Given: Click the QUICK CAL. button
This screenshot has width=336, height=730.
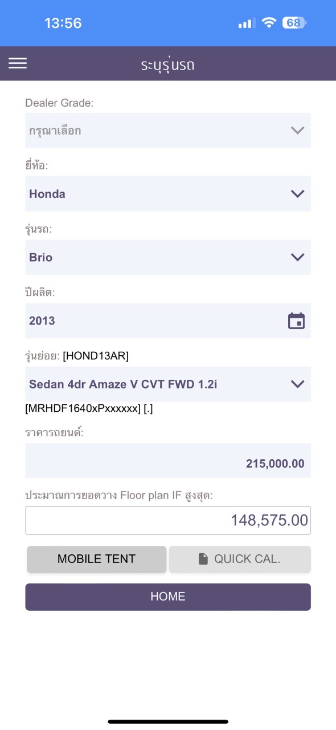Looking at the screenshot, I should [240, 559].
